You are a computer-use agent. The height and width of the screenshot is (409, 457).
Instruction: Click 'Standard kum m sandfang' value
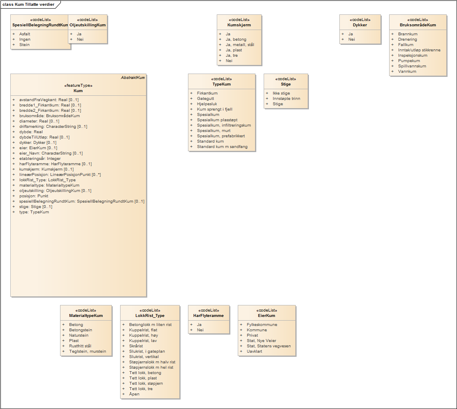(x=222, y=147)
